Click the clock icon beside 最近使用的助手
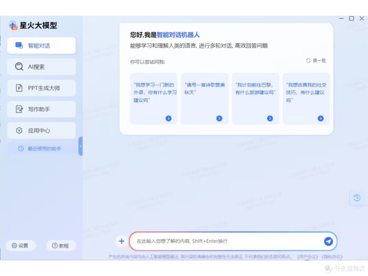This screenshot has height=276, width=368. 21,149
